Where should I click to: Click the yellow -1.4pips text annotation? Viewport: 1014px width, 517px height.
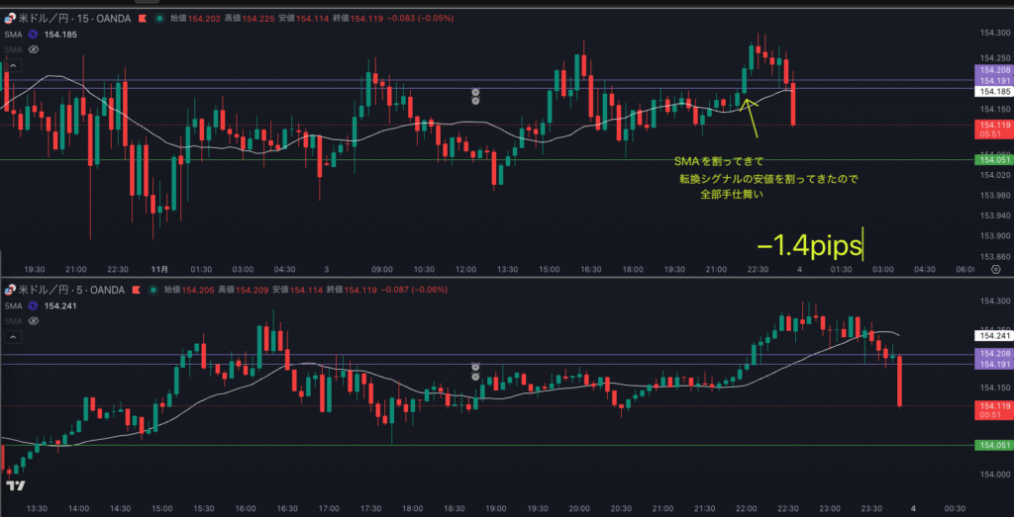(x=809, y=243)
